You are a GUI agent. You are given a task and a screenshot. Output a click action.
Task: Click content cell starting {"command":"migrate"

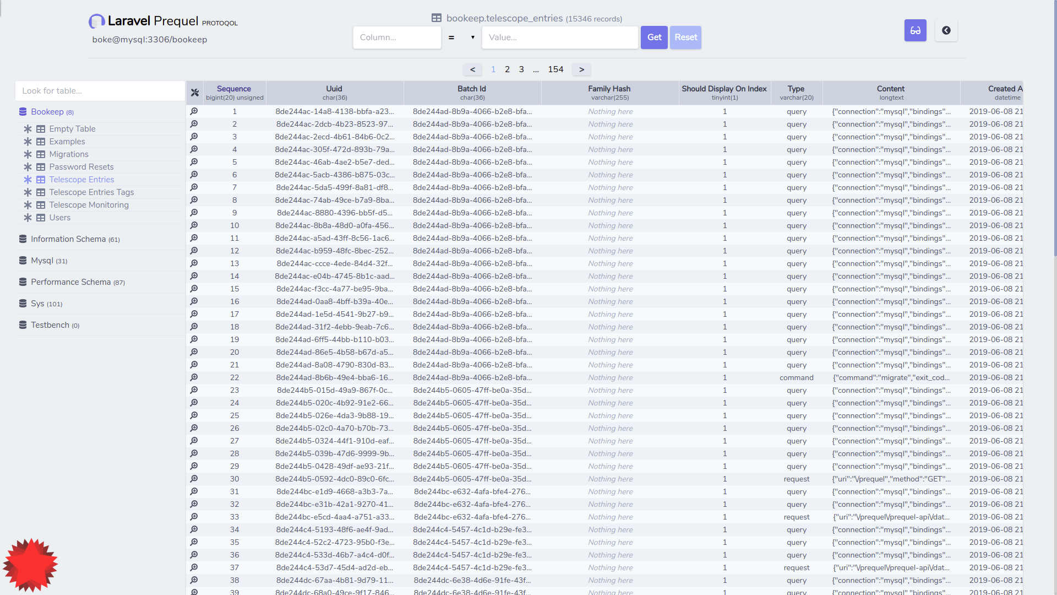pyautogui.click(x=891, y=377)
